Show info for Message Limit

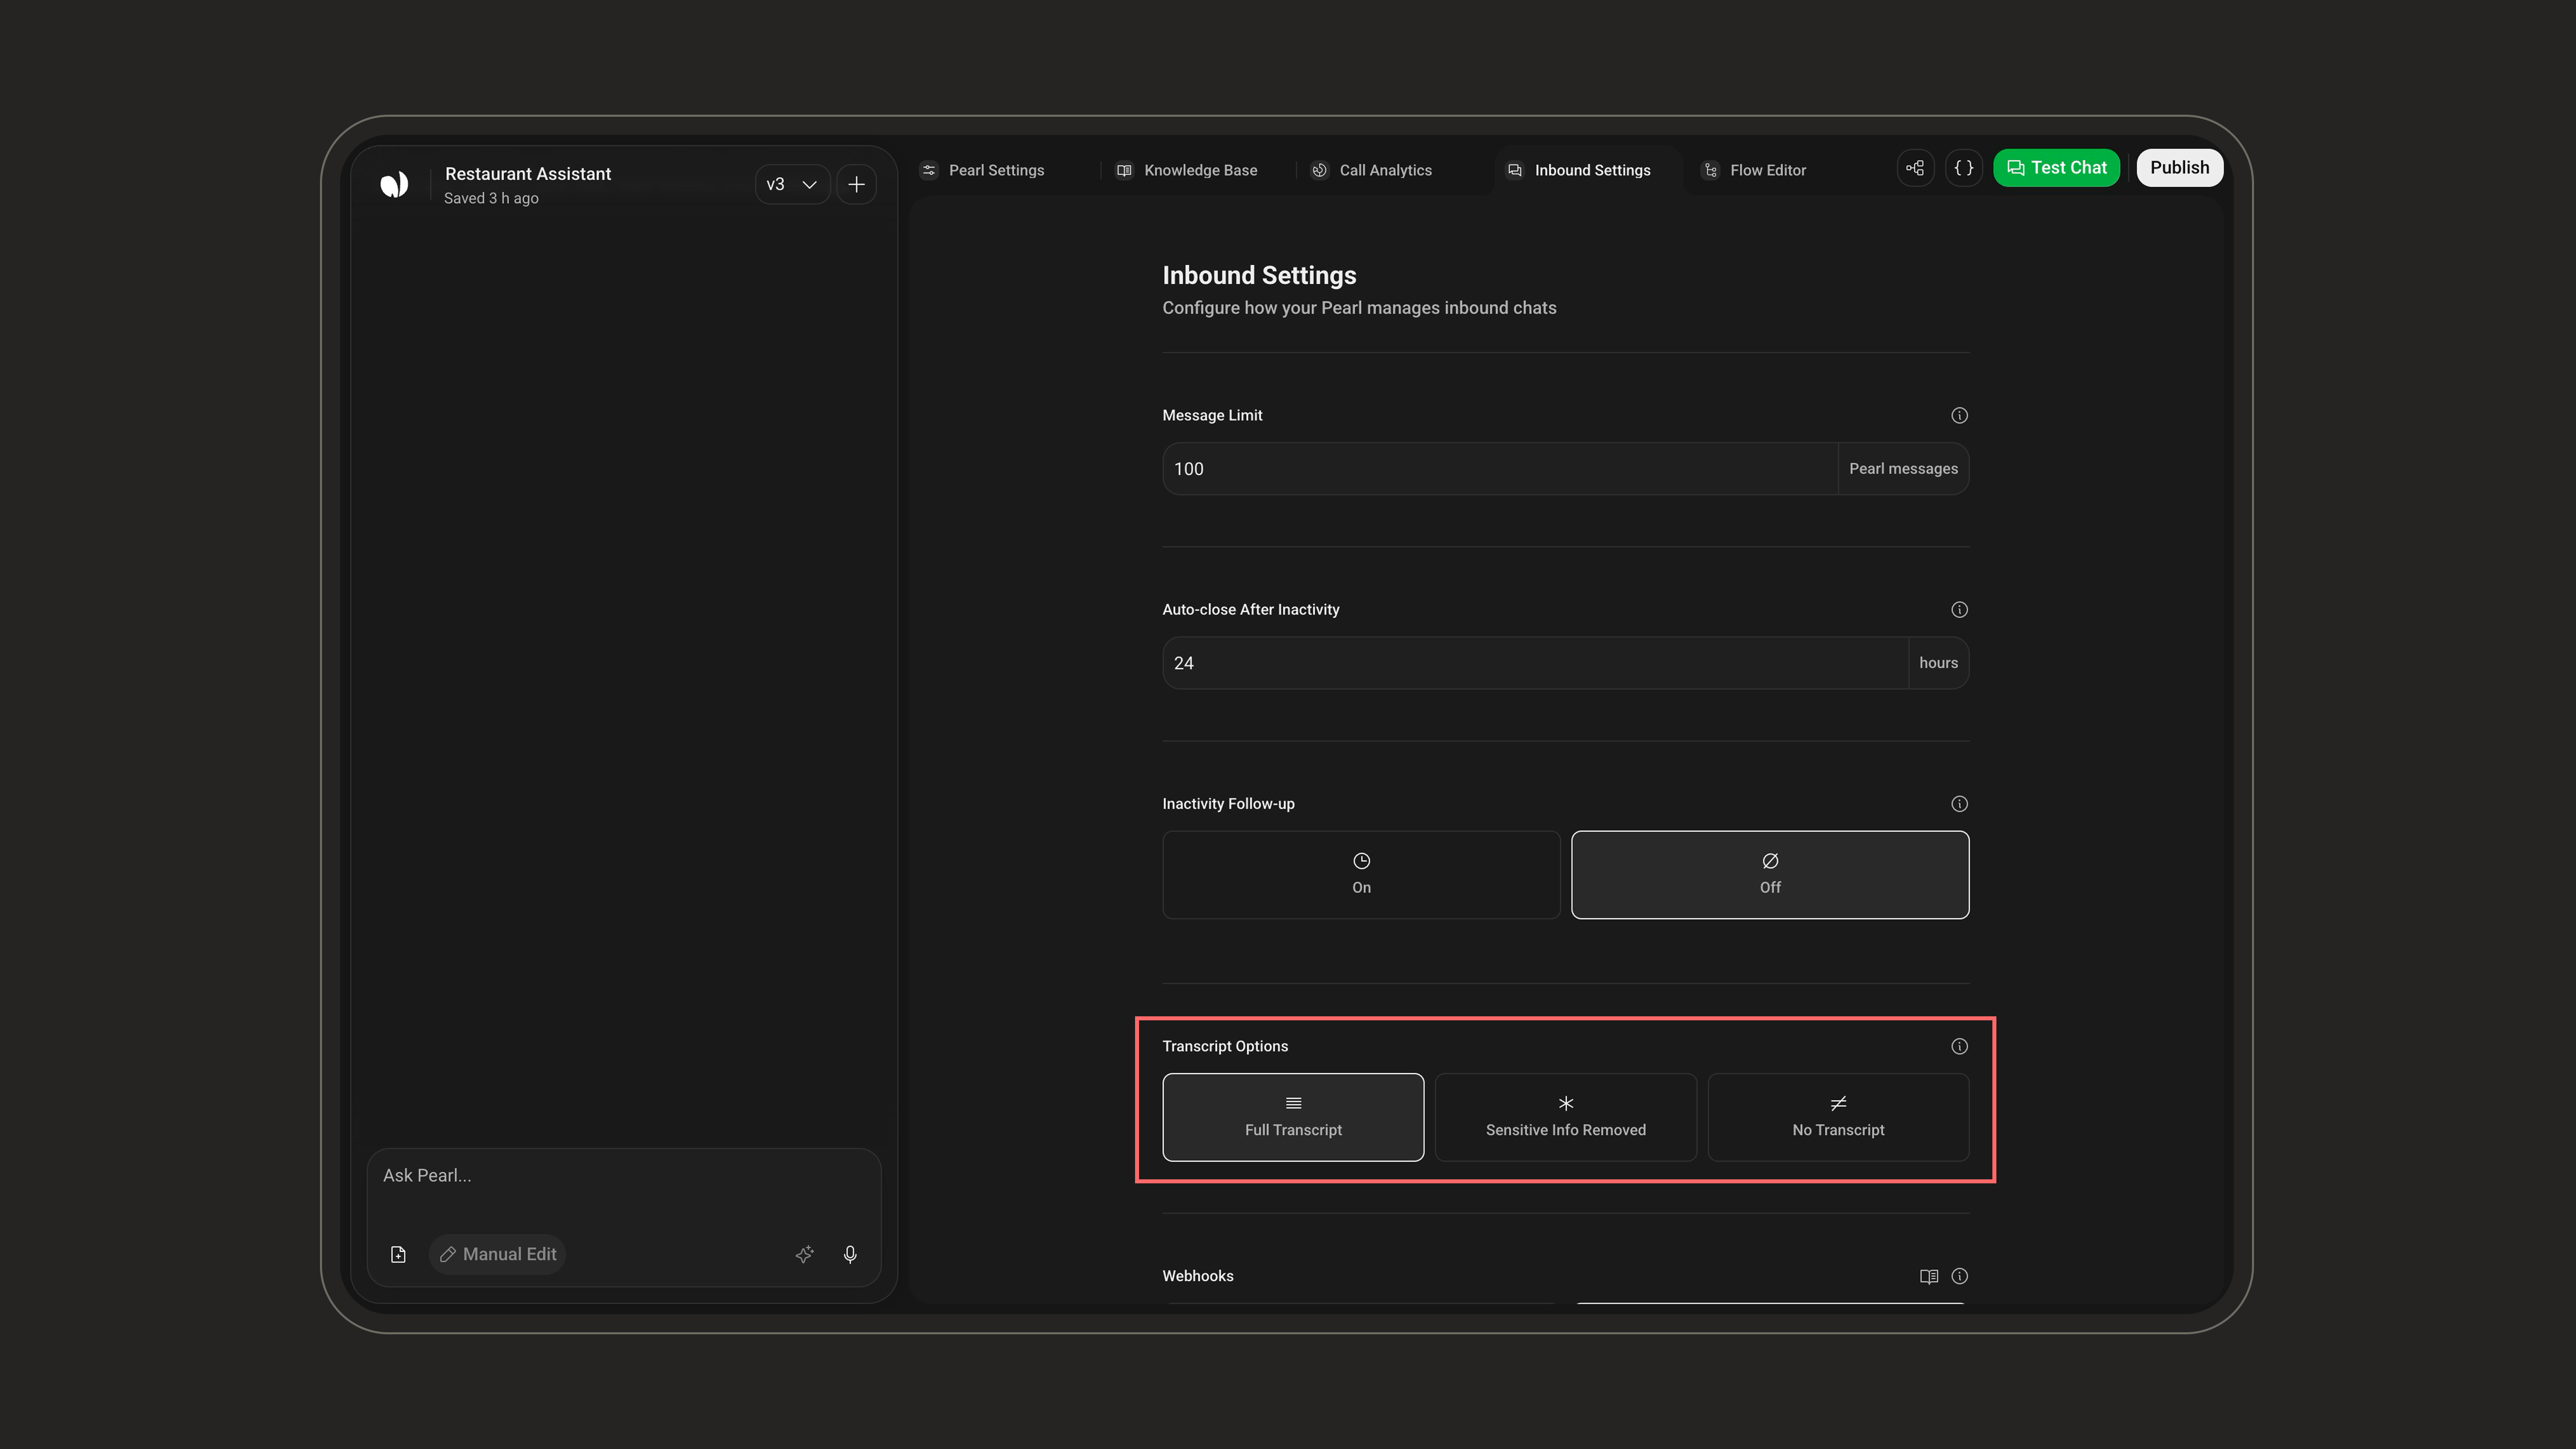(1959, 415)
